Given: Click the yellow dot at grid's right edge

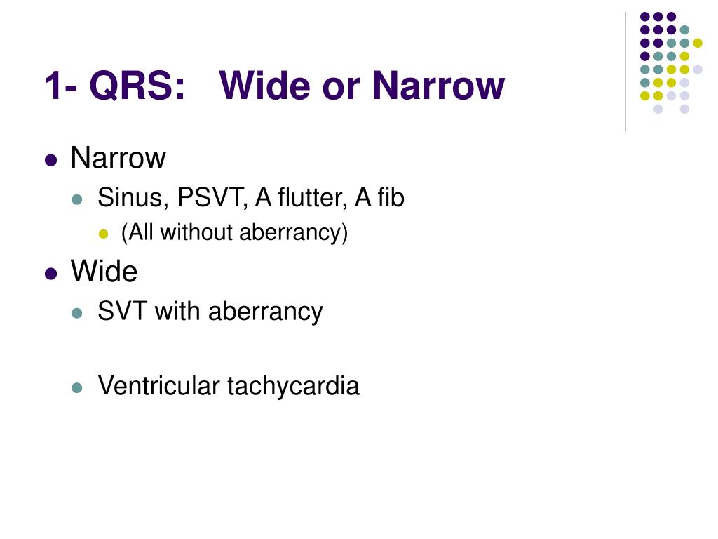Looking at the screenshot, I should click(x=698, y=43).
